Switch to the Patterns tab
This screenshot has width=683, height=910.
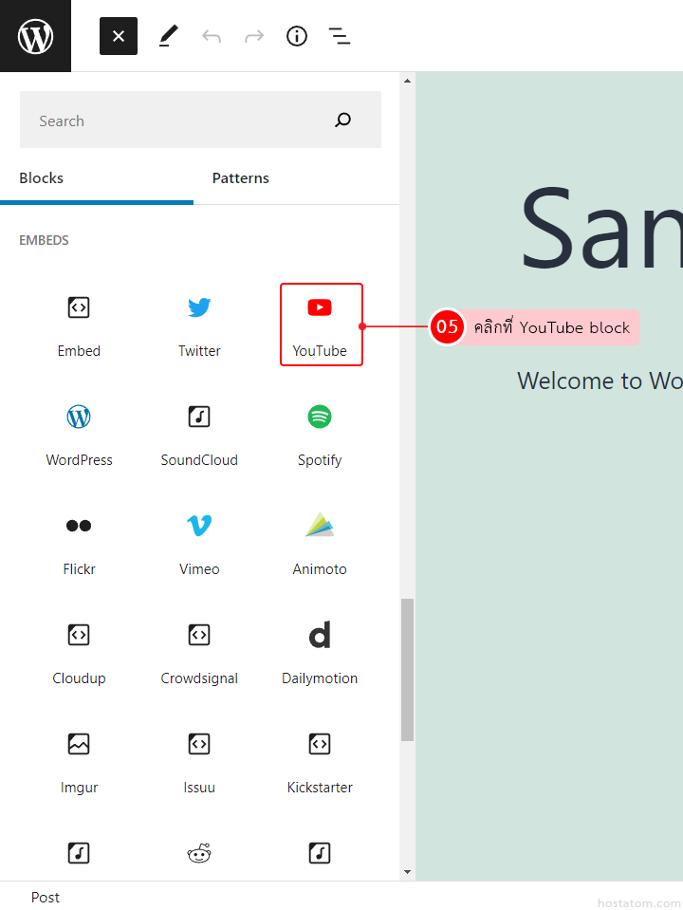241,178
